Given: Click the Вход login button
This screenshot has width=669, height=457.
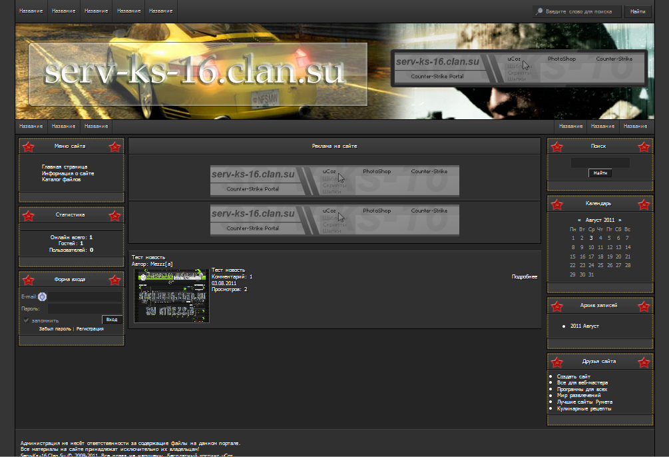Looking at the screenshot, I should 112,320.
